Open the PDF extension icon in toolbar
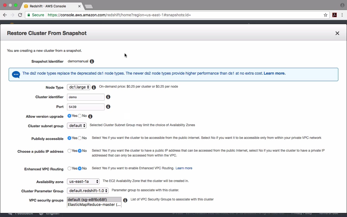This screenshot has width=347, height=217. [x=335, y=15]
